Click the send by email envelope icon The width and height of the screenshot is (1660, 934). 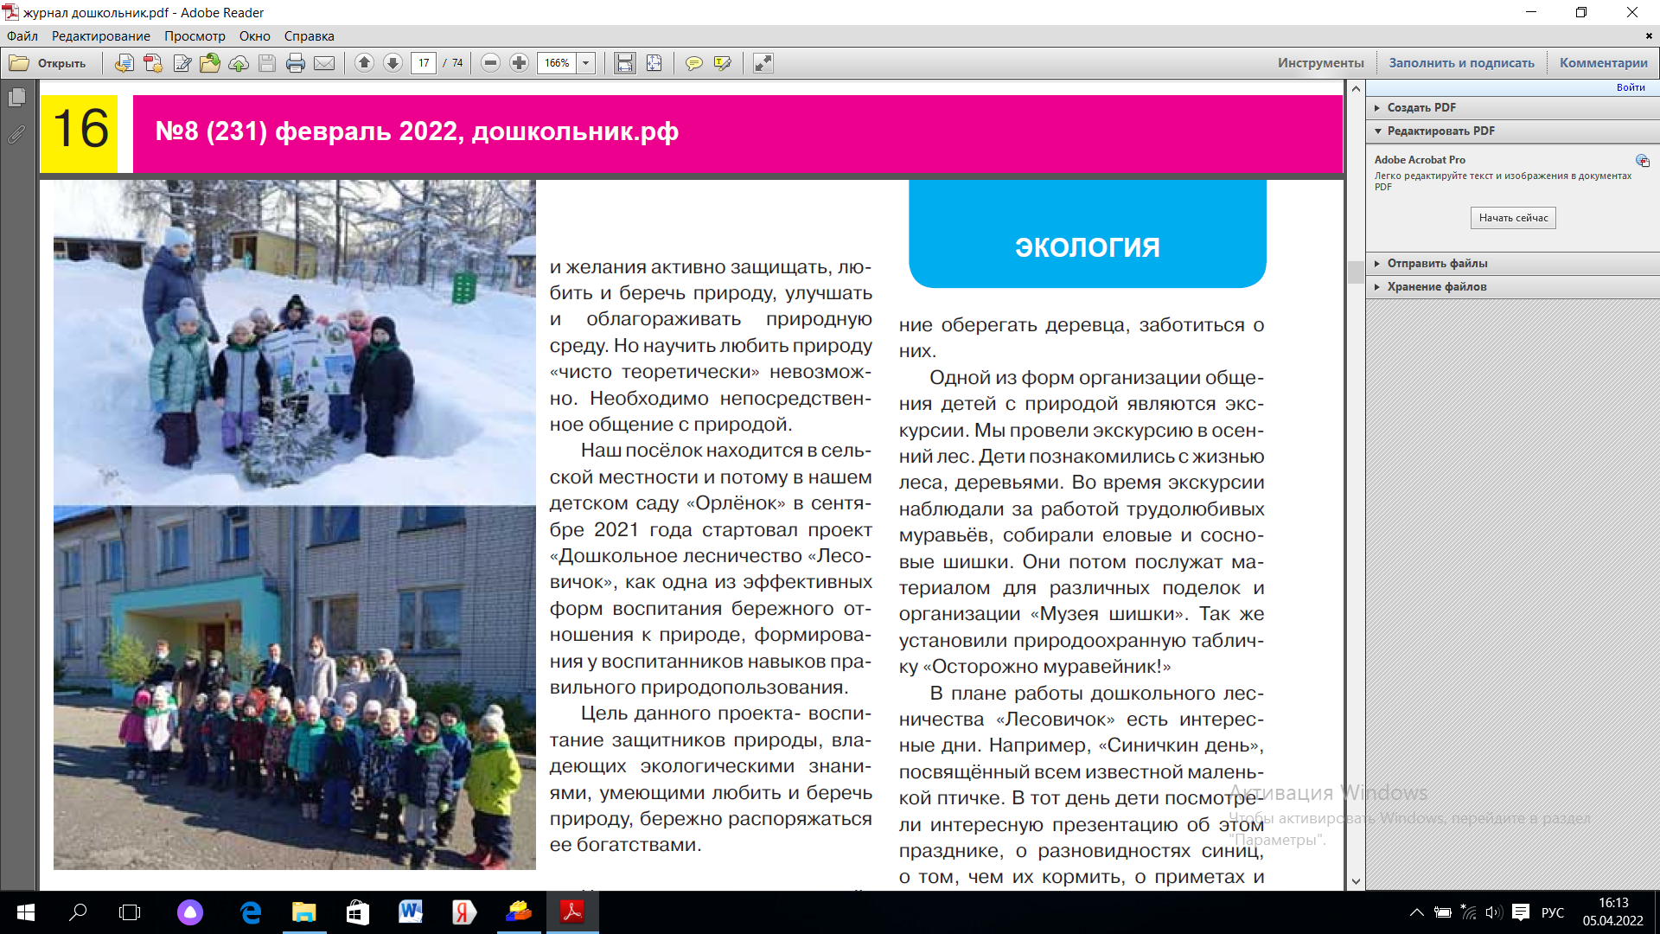coord(324,63)
